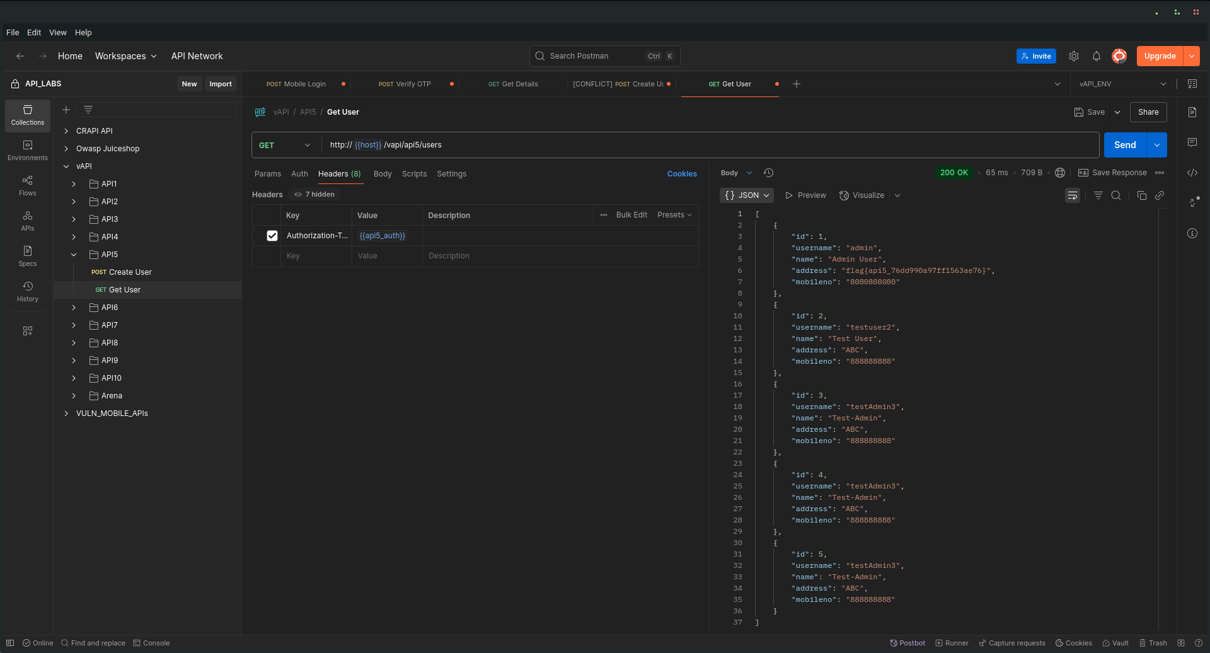The image size is (1210, 653).
Task: Open code snippet icon in right sidebar
Action: click(1192, 173)
